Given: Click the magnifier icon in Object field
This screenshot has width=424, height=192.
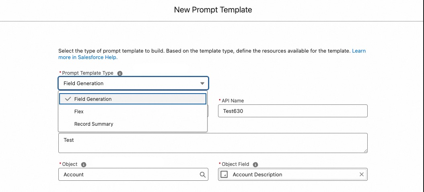Looking at the screenshot, I should tap(203, 175).
